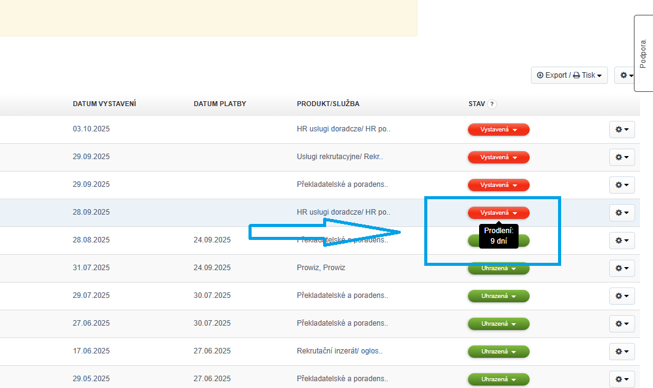The height and width of the screenshot is (388, 653).
Task: Sort by PRODUKT/SLUŽBA column header
Action: coord(328,104)
